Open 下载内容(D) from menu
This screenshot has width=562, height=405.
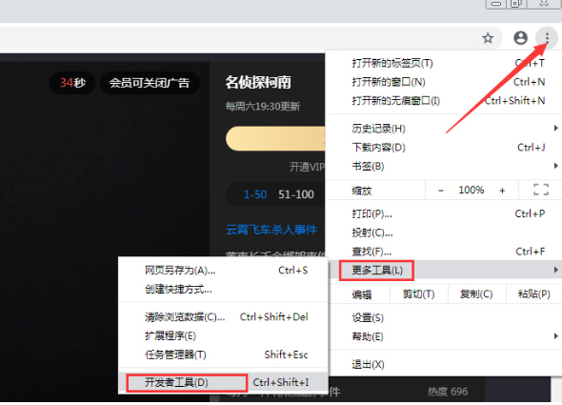coord(445,148)
